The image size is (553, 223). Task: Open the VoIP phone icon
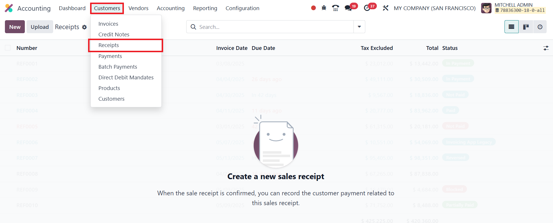[x=335, y=8]
